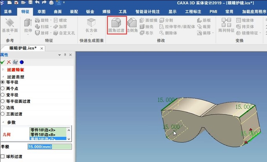The image size is (267, 162).
Task: Open the quick access toolbar customize arrow
Action: (64, 2)
